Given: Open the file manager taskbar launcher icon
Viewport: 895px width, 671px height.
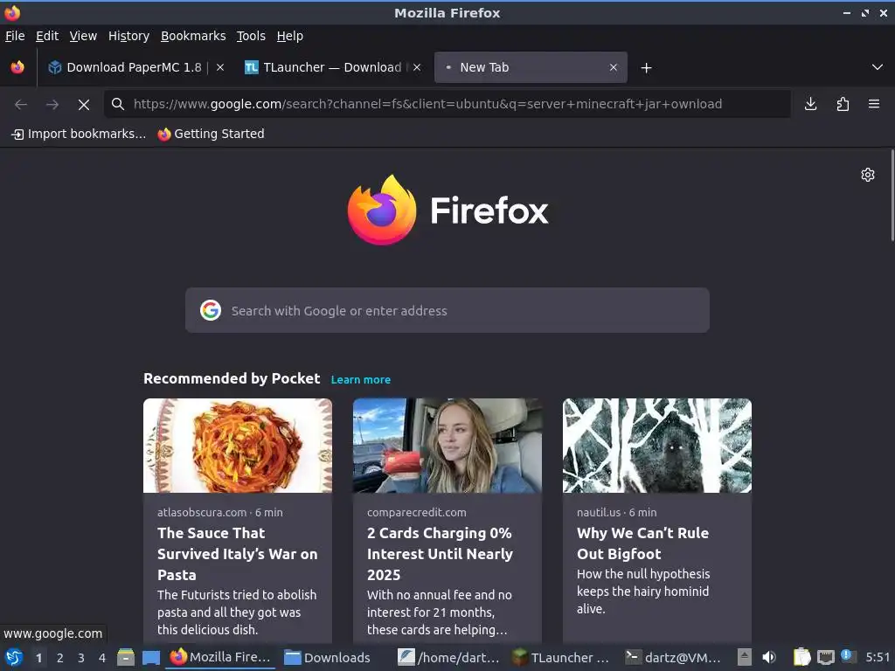Looking at the screenshot, I should pyautogui.click(x=126, y=657).
